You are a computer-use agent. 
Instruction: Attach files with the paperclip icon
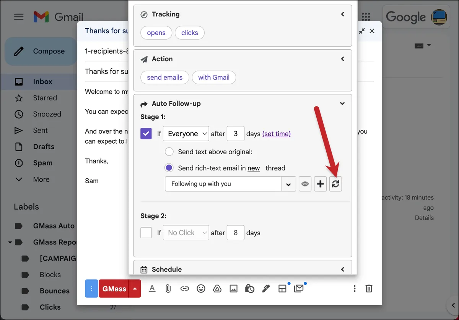168,289
